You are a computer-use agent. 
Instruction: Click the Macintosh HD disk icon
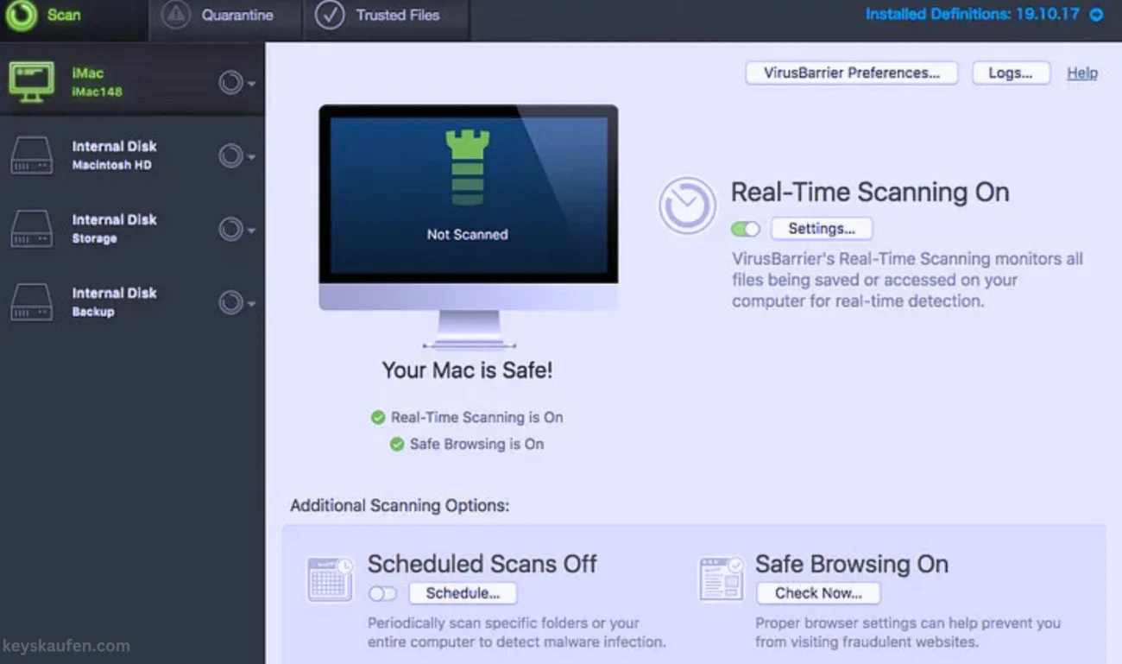(31, 156)
